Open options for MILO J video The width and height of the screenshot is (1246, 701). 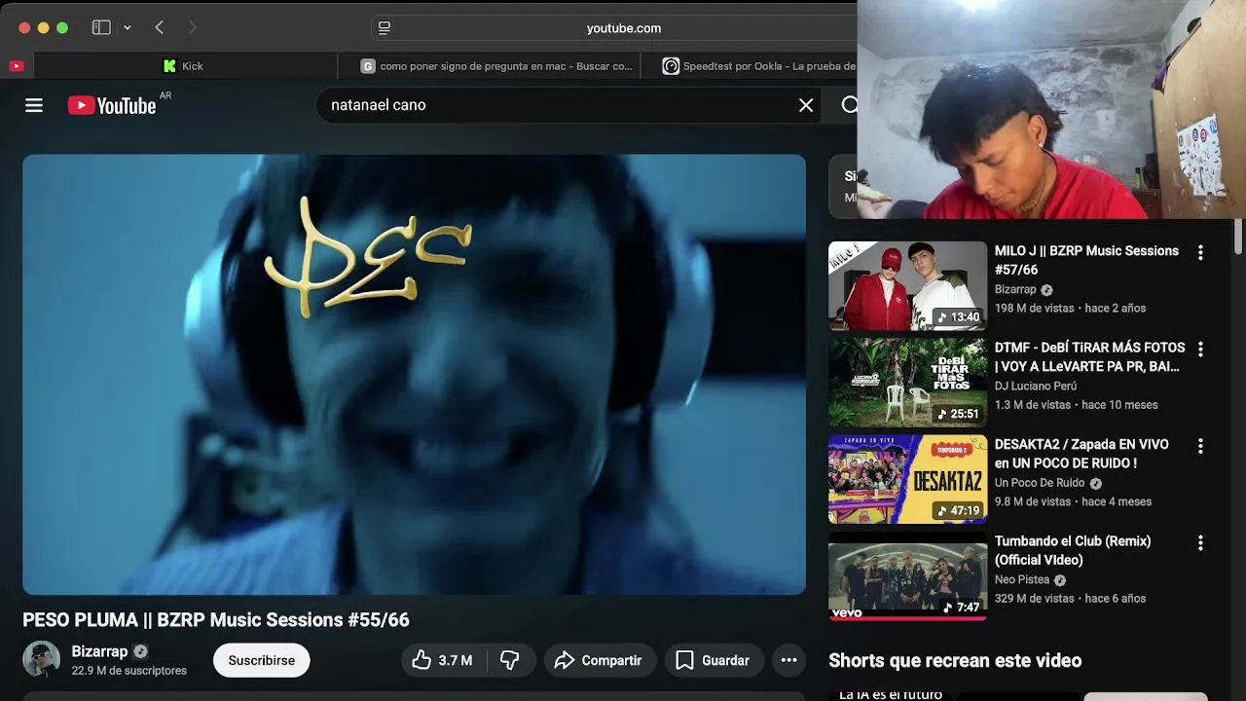(x=1200, y=252)
